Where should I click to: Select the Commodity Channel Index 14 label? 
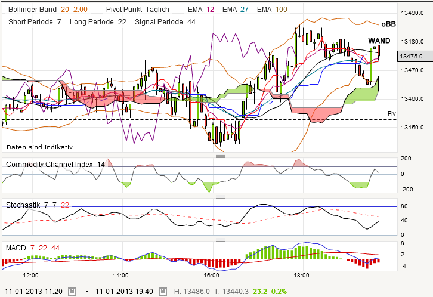click(55, 165)
